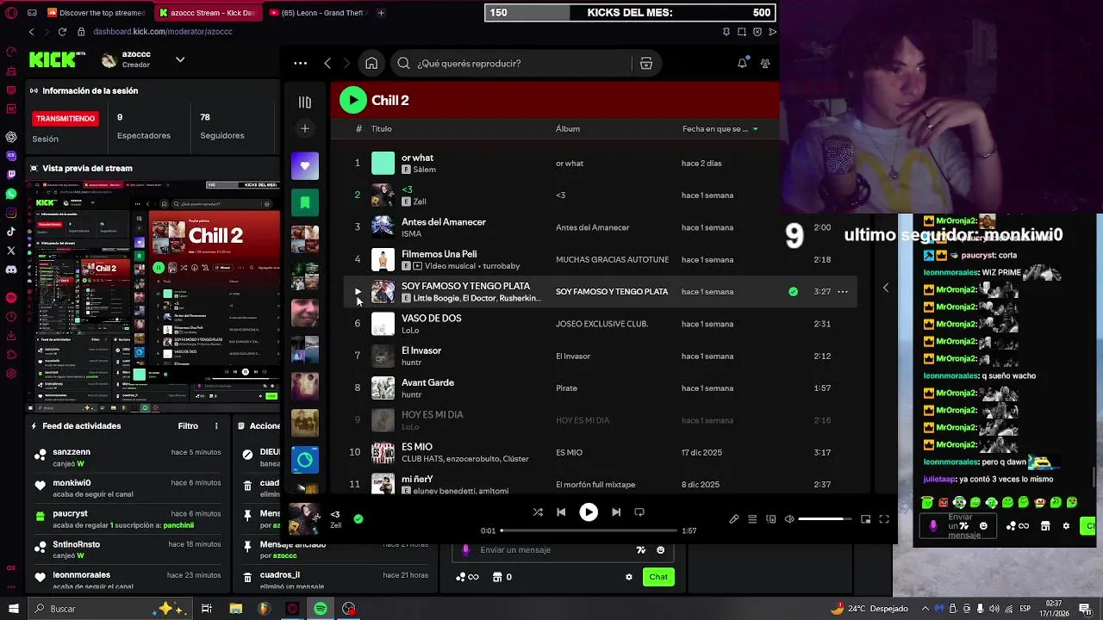Click the stream preview thumbnail
The width and height of the screenshot is (1103, 620).
153,297
